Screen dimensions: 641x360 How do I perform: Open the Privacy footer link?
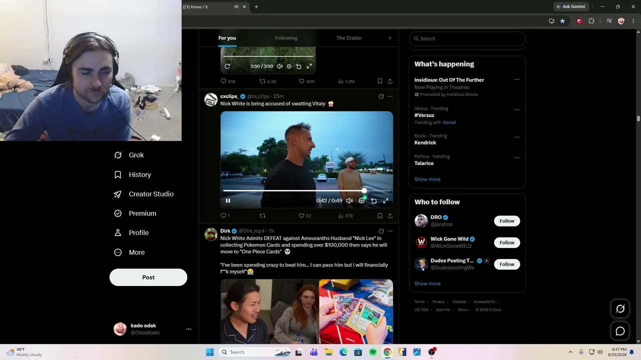439,302
